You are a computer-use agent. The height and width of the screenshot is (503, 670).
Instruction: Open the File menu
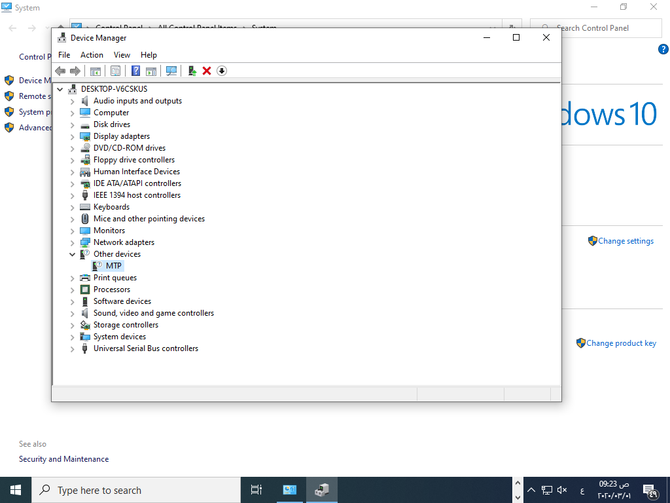coord(64,55)
